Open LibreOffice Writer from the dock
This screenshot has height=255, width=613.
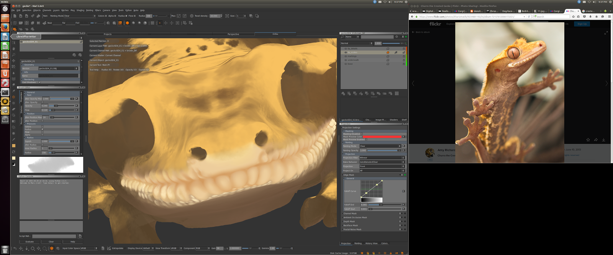pos(5,37)
